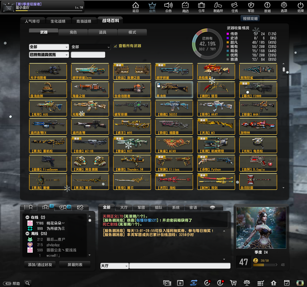Select the 黑龙炮 weapon thumbnail
Viewport: 307px width, 287px height.
(174, 90)
